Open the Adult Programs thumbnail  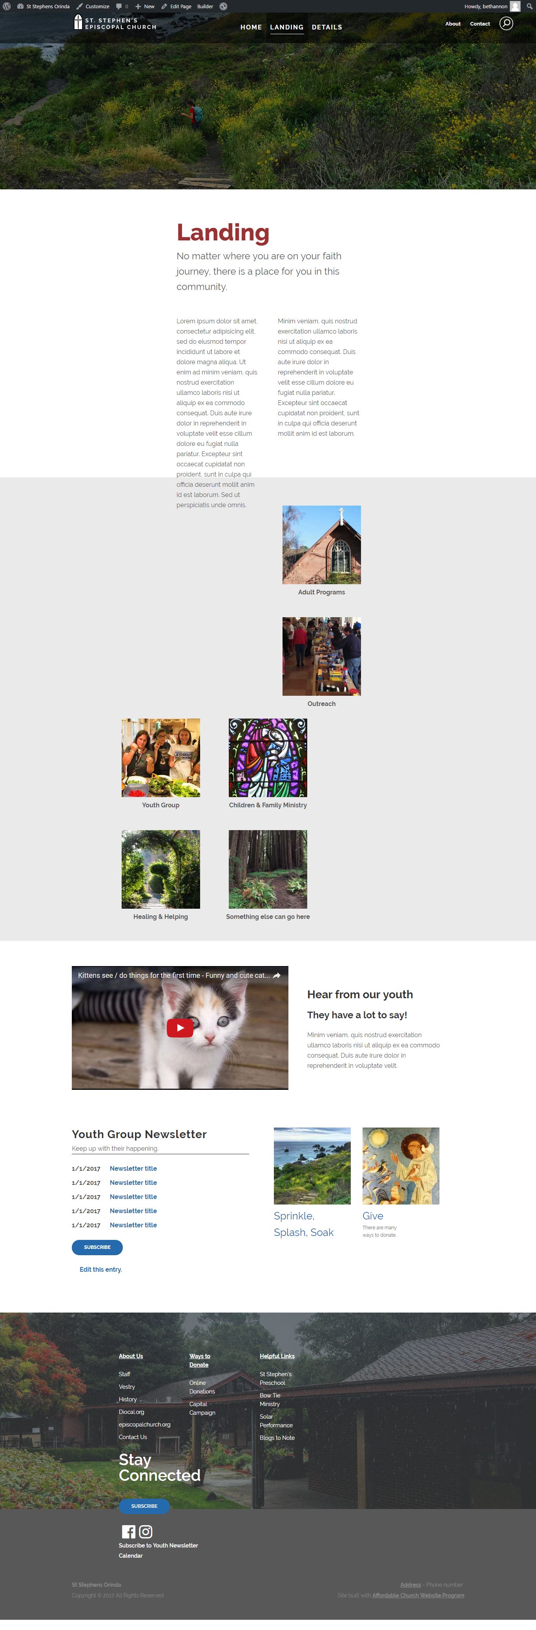click(322, 545)
